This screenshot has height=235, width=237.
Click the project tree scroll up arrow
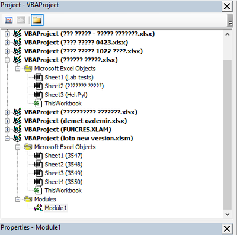[228, 34]
